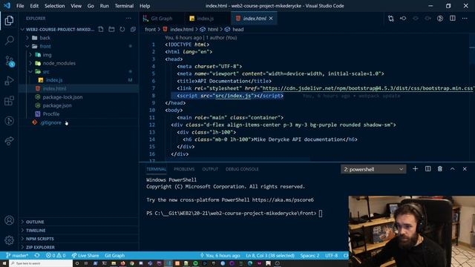Open the Selection menu
This screenshot has width=475, height=267.
click(54, 6)
